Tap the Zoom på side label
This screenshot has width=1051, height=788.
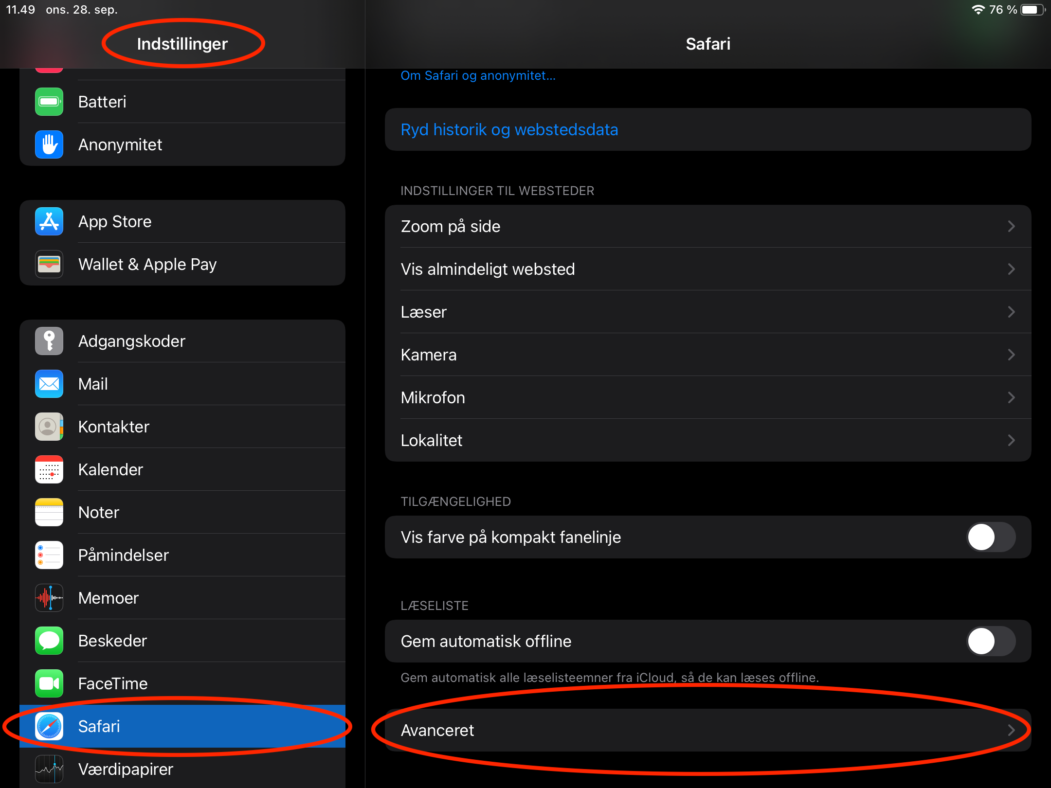tap(451, 226)
